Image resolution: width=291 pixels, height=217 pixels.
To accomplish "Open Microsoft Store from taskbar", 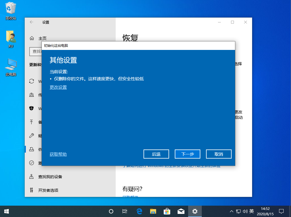I will (167, 211).
